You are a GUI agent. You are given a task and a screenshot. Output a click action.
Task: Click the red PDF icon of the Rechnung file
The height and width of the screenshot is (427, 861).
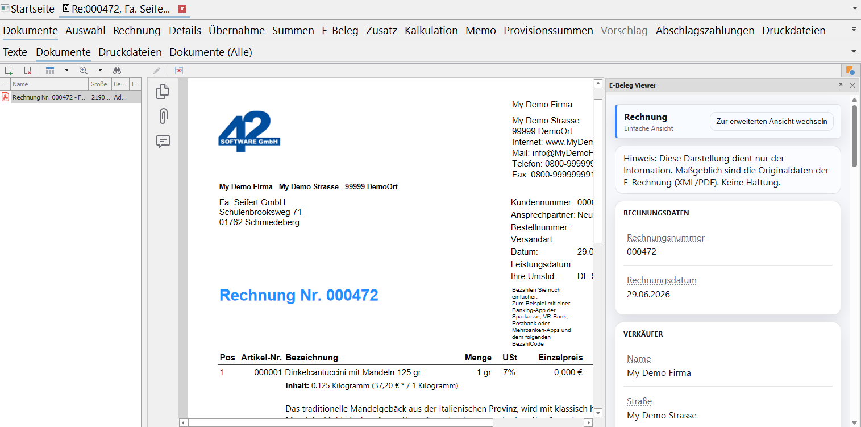pos(5,97)
